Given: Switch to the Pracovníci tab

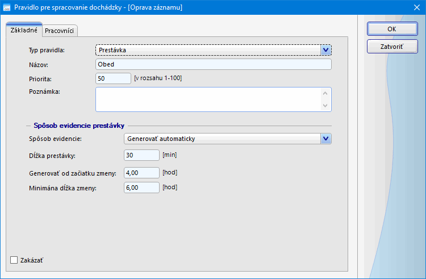Looking at the screenshot, I should click(x=60, y=31).
